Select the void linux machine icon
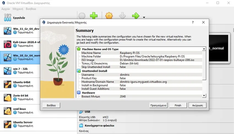234x134 pixels. [7, 111]
